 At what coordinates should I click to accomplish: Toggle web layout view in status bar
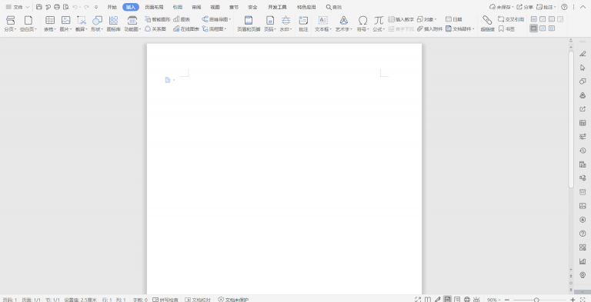(467, 300)
